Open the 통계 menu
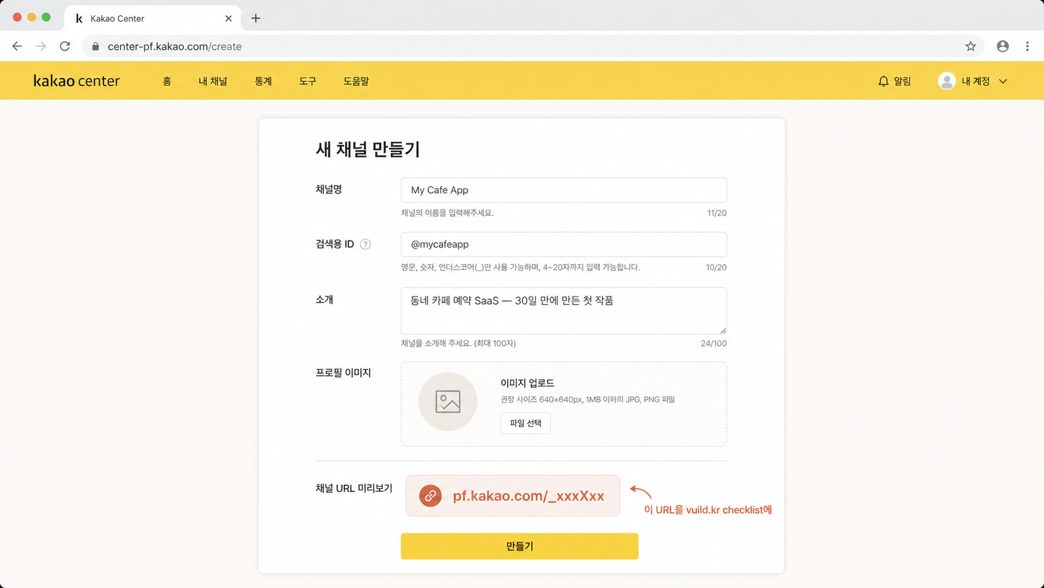The height and width of the screenshot is (588, 1044). click(x=263, y=81)
